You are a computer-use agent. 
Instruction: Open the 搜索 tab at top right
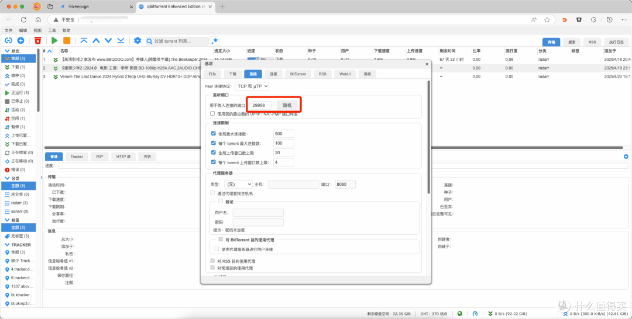coord(572,42)
